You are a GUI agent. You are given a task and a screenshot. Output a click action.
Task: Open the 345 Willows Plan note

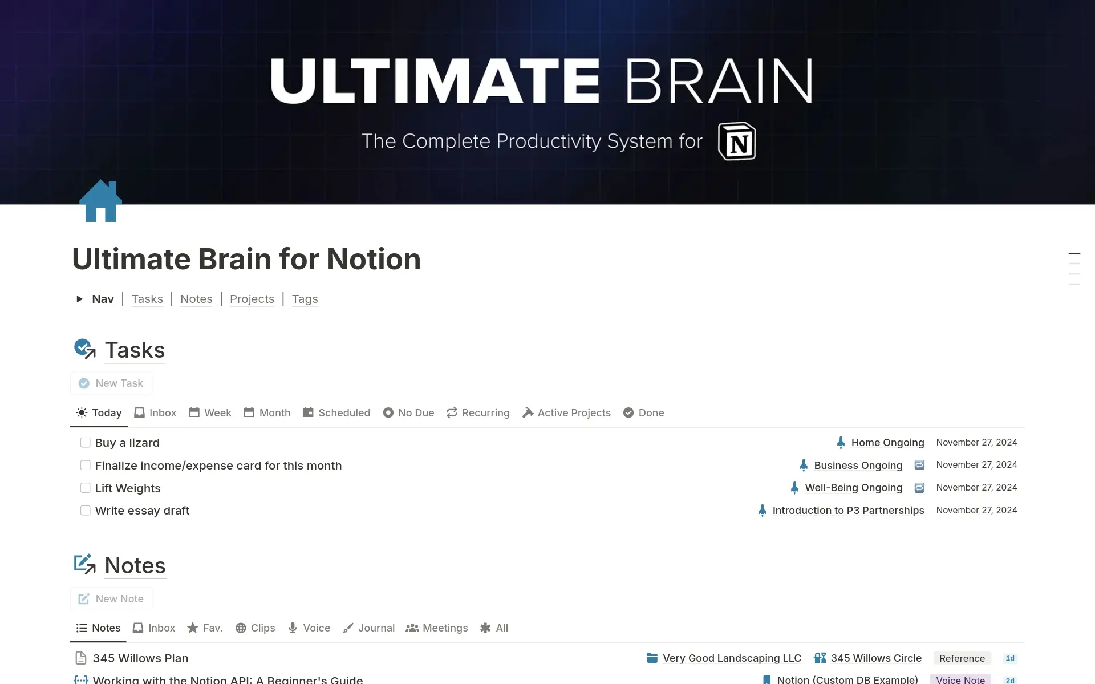[x=140, y=658]
